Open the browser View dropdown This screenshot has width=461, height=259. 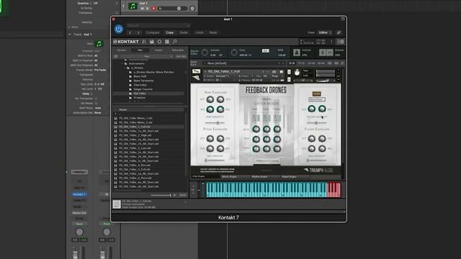147,56
